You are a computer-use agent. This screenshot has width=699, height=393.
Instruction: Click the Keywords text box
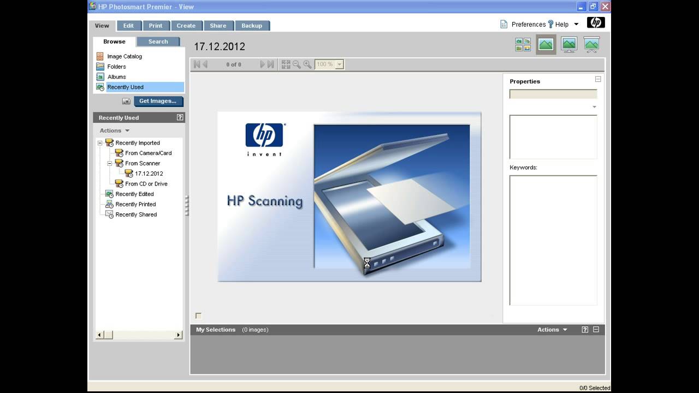tap(553, 240)
